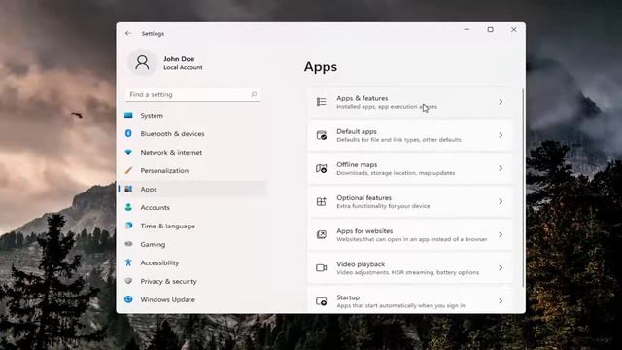Click the Personalization brush icon
Image resolution: width=622 pixels, height=350 pixels.
click(x=128, y=170)
